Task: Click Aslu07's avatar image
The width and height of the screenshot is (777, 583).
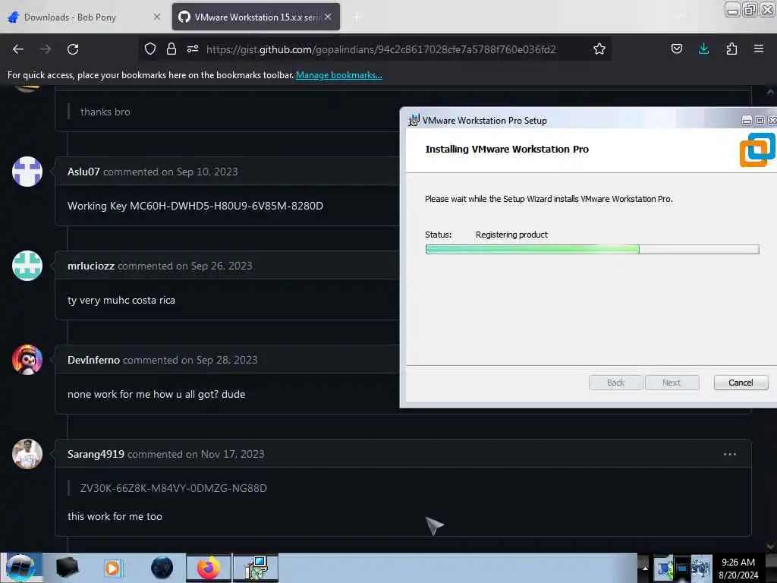Action: click(27, 172)
